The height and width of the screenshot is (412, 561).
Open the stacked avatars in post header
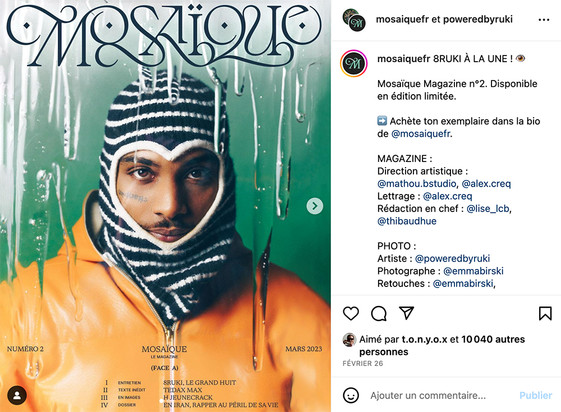(354, 20)
